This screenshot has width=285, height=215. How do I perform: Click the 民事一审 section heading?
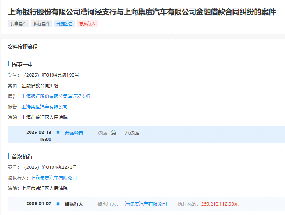click(x=22, y=65)
